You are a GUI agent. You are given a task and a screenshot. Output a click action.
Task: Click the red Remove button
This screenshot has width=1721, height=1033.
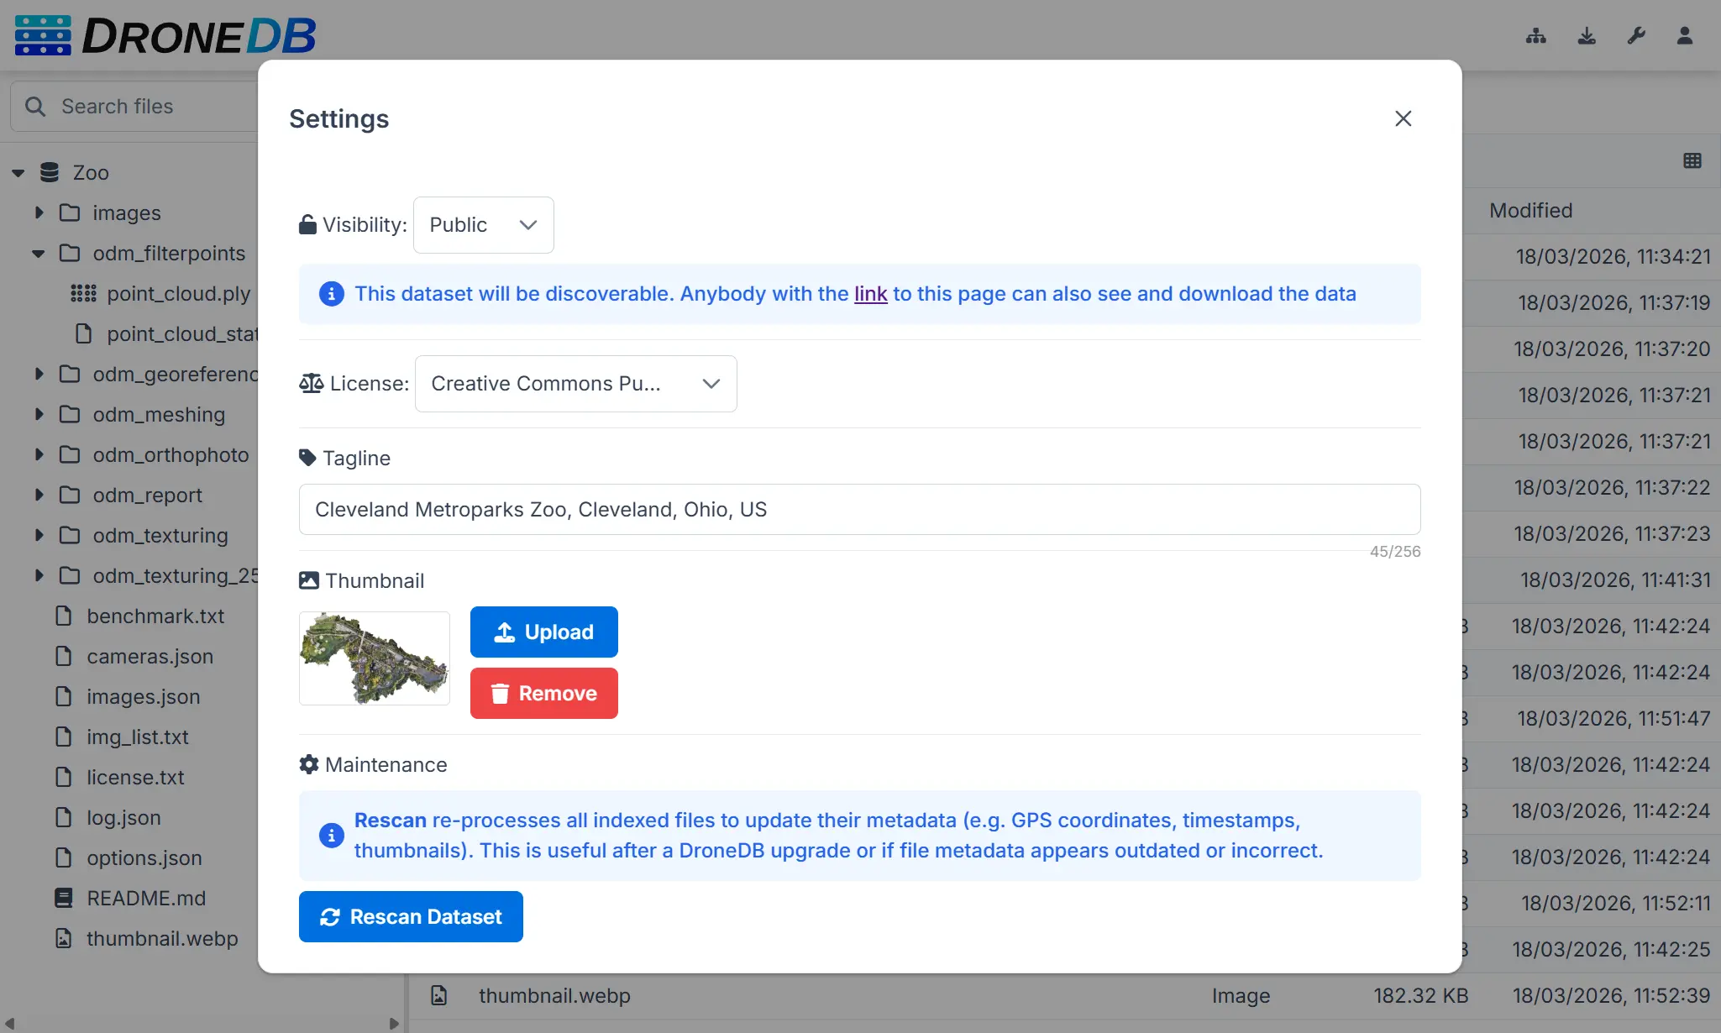[x=543, y=693]
